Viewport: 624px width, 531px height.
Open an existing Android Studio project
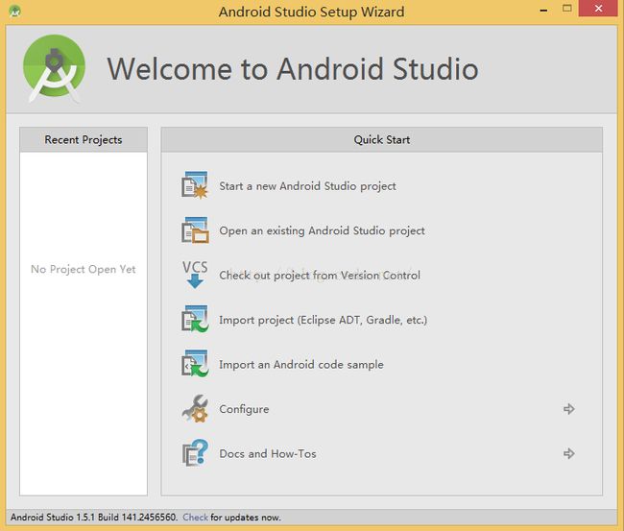[322, 230]
